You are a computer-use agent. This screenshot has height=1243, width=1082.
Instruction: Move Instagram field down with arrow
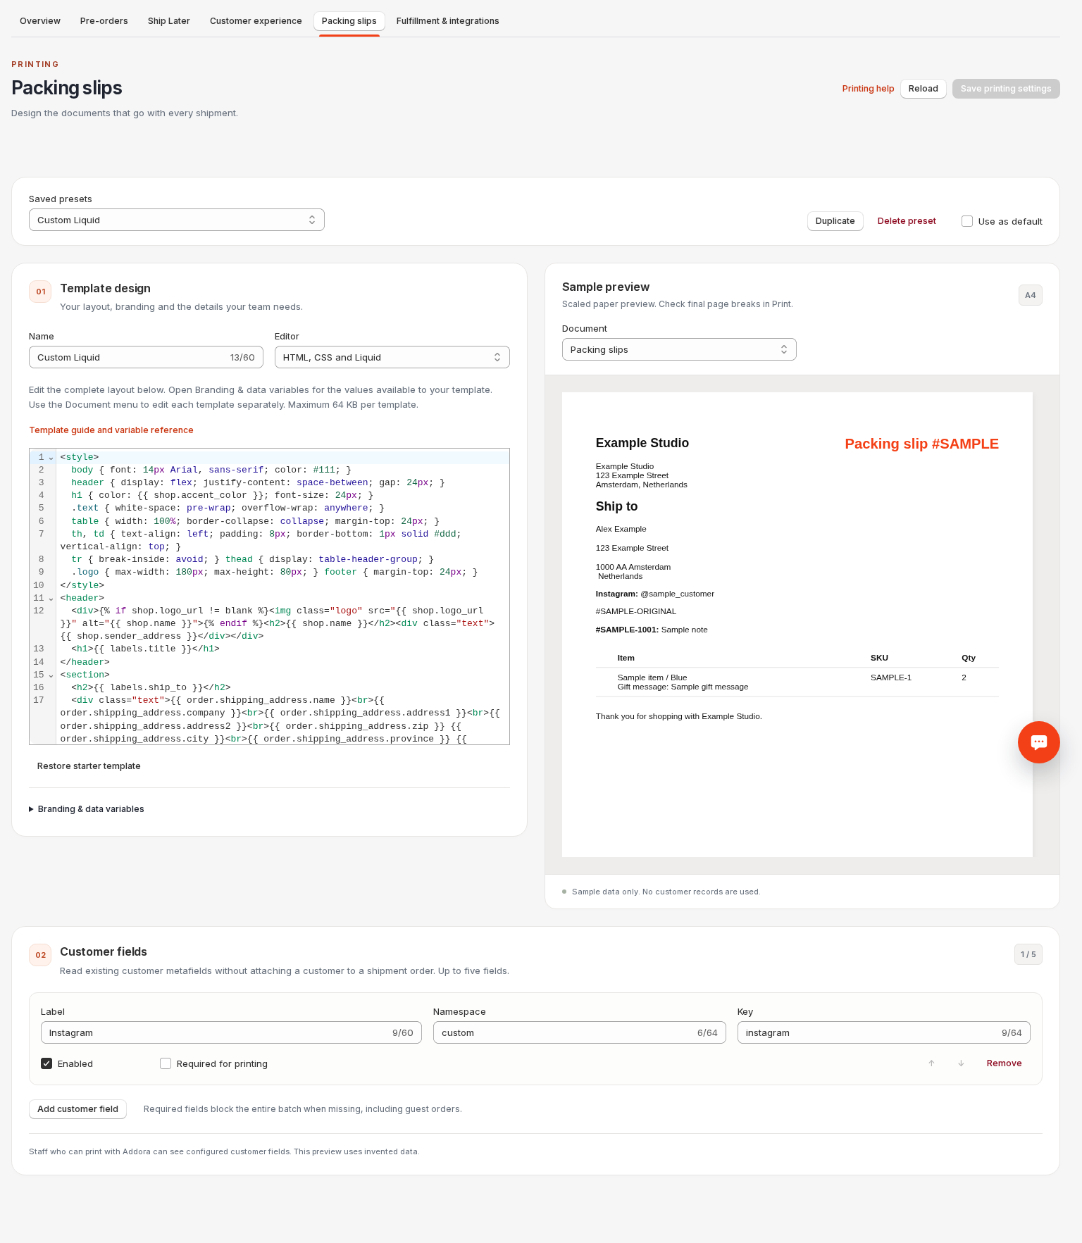(x=961, y=1063)
